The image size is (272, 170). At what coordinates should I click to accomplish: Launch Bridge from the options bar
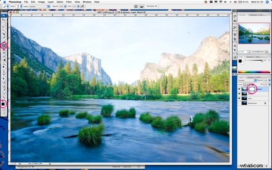(x=142, y=6)
